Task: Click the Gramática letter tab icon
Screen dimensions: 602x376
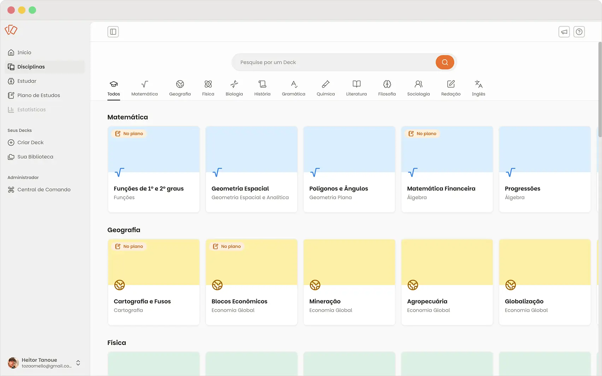Action: click(294, 84)
